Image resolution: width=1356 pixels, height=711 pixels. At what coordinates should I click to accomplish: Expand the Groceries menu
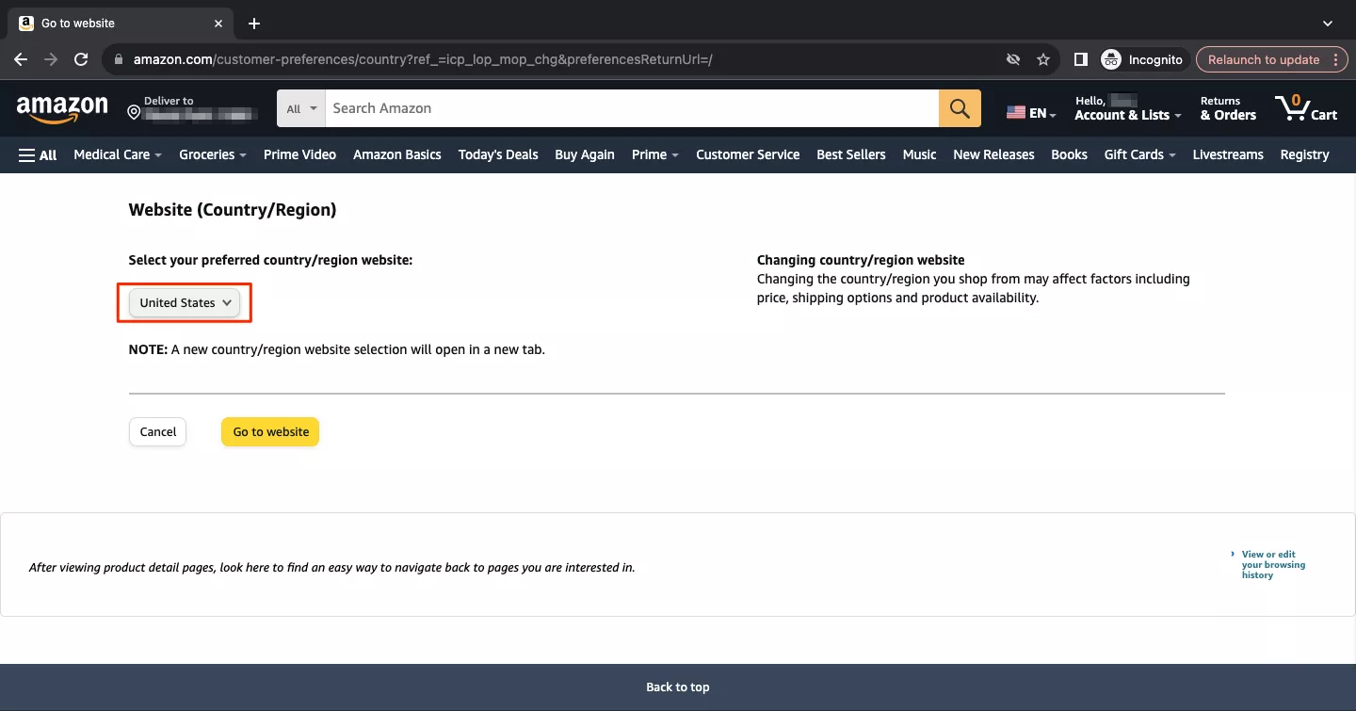(x=213, y=154)
